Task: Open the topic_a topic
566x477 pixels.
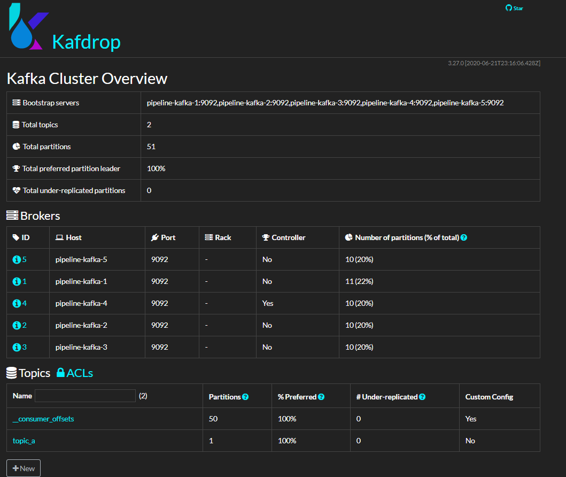Action: click(x=24, y=441)
